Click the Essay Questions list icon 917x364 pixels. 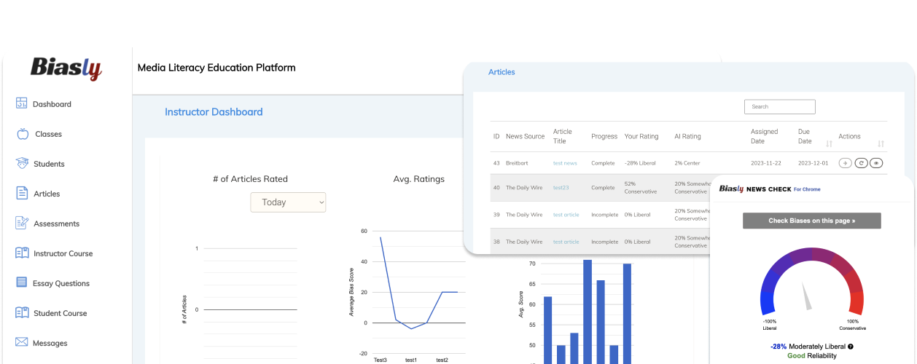pos(22,283)
